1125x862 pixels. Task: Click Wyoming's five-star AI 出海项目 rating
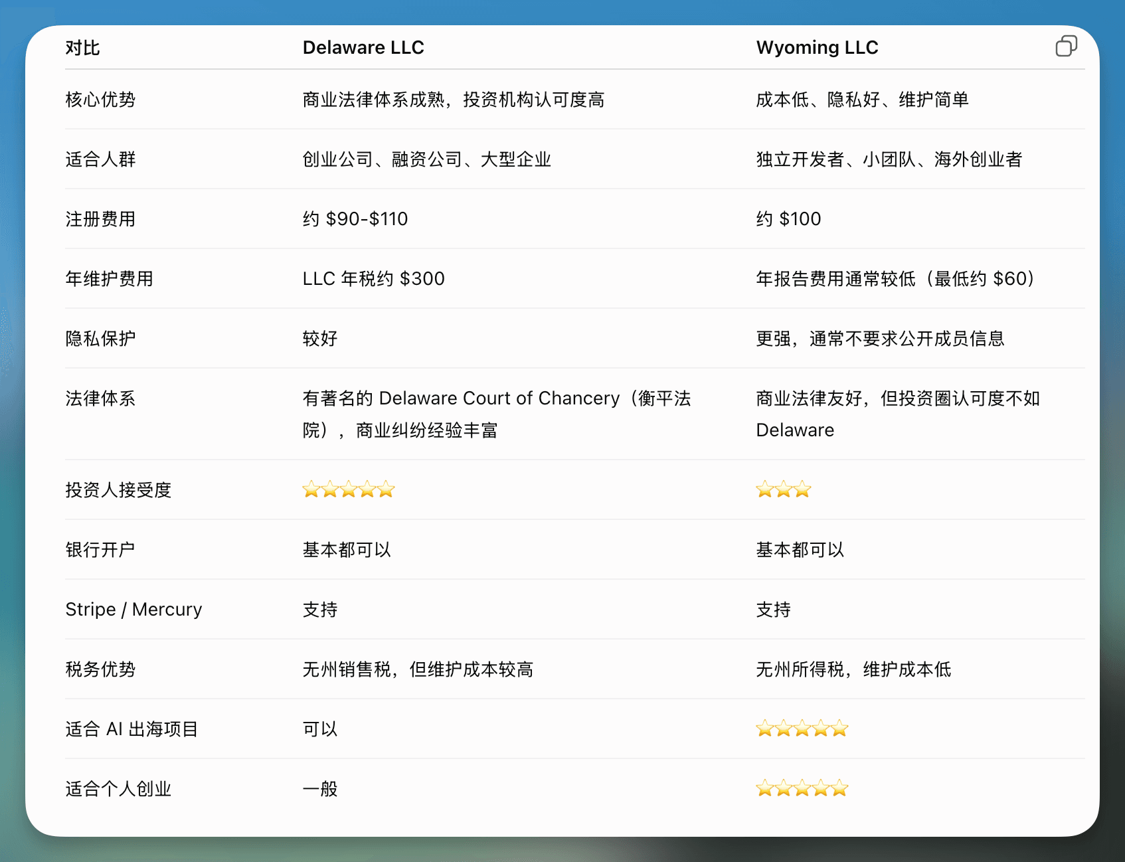tap(802, 729)
